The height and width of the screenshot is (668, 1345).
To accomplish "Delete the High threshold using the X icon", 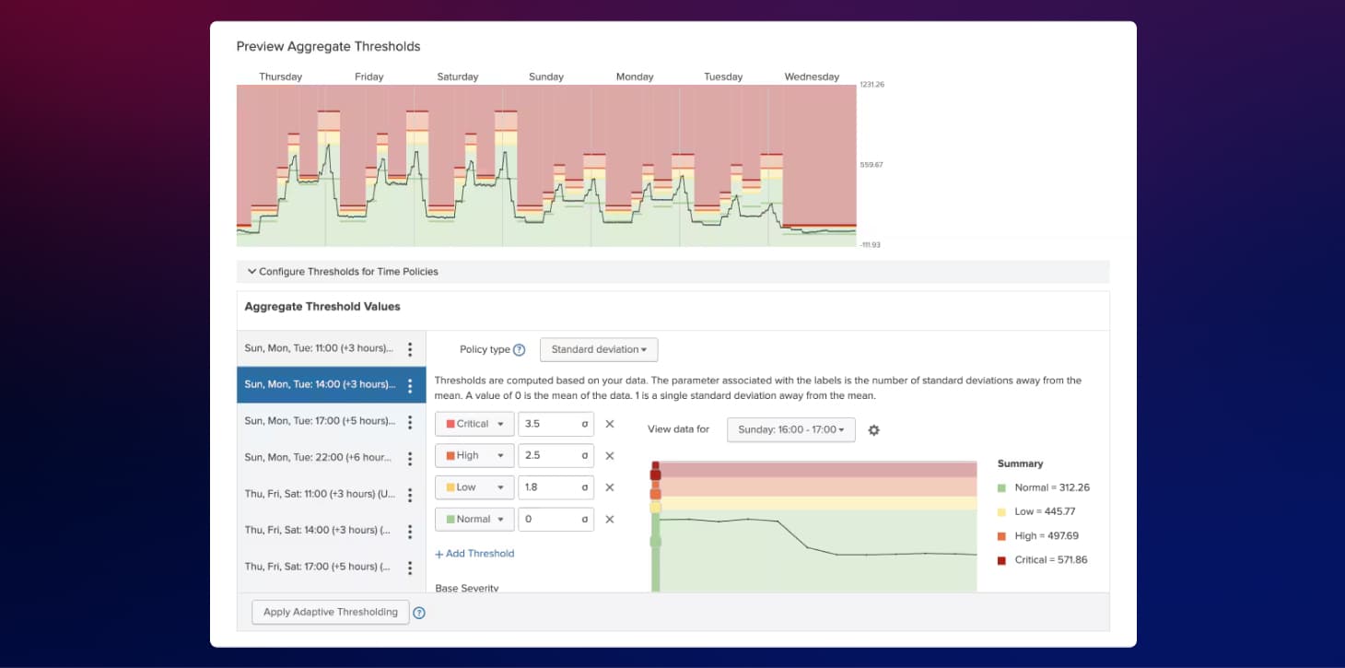I will tap(610, 455).
